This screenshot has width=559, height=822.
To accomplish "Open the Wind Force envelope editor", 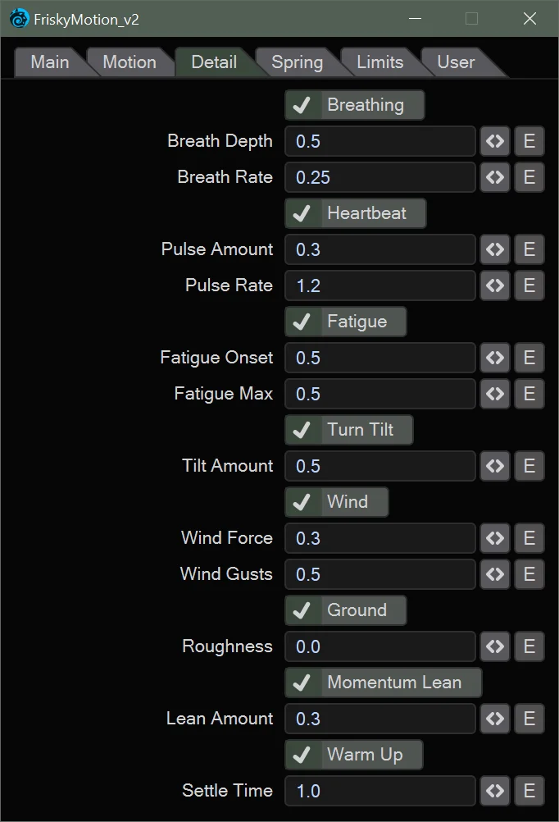I will [x=529, y=538].
